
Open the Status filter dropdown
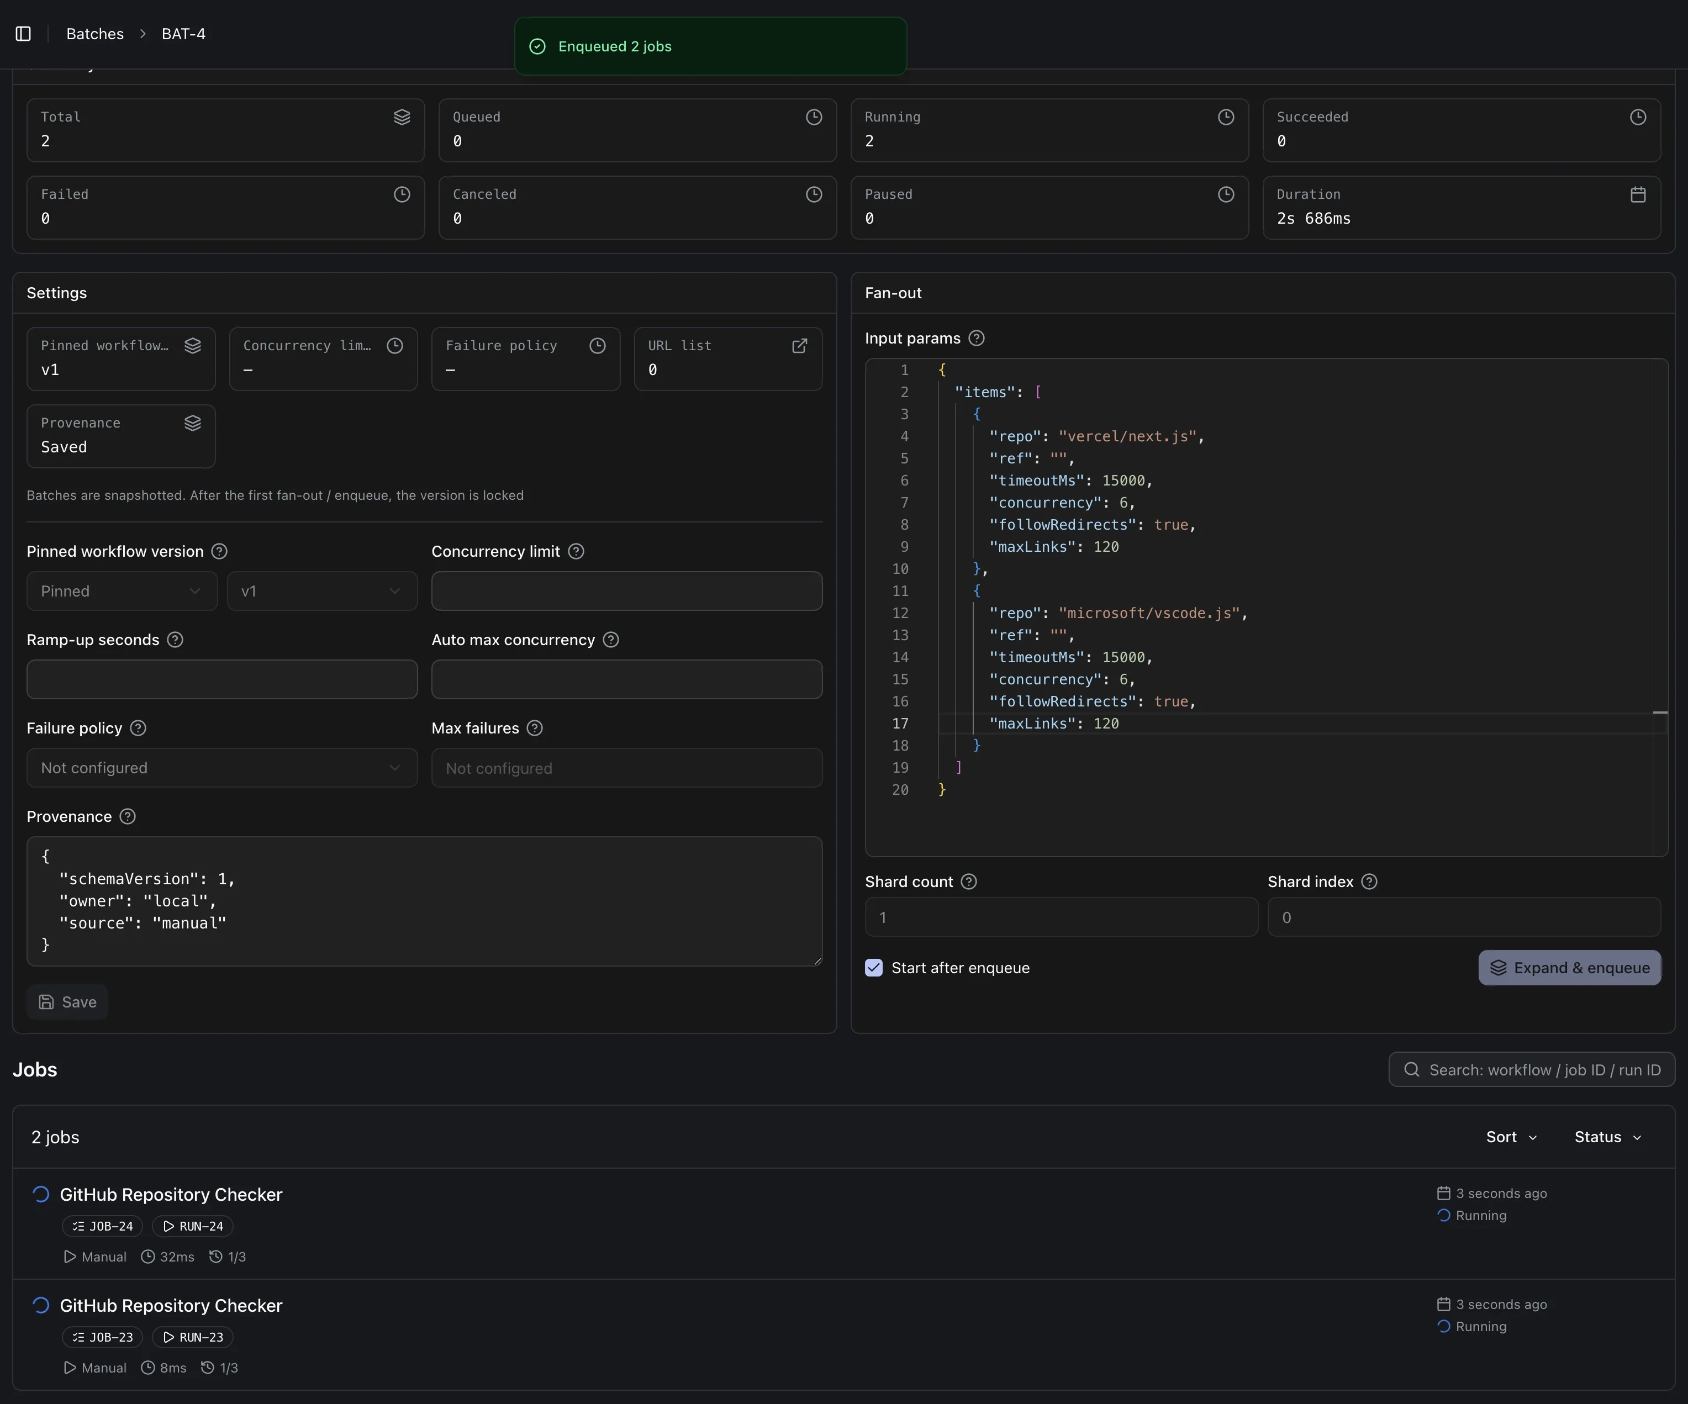(x=1607, y=1137)
